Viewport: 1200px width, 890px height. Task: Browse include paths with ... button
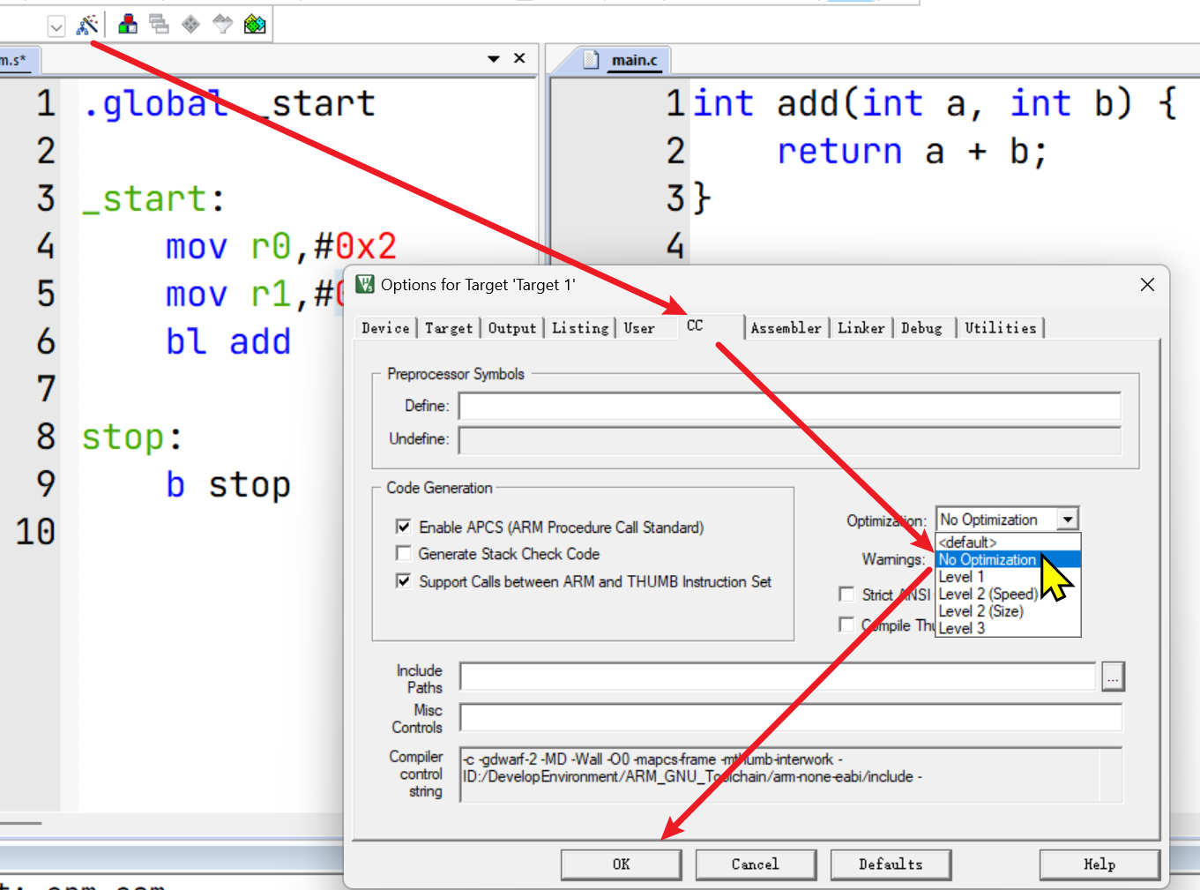coord(1113,677)
